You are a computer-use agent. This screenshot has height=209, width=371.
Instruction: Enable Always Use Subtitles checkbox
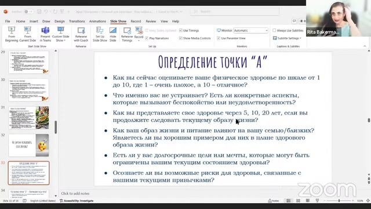pyautogui.click(x=274, y=30)
